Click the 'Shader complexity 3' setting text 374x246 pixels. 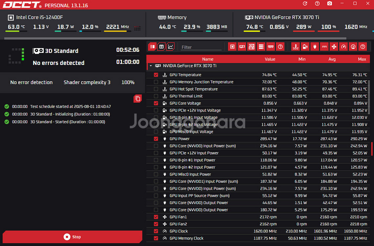pos(87,82)
